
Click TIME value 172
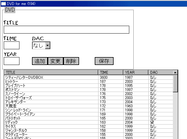(103, 106)
